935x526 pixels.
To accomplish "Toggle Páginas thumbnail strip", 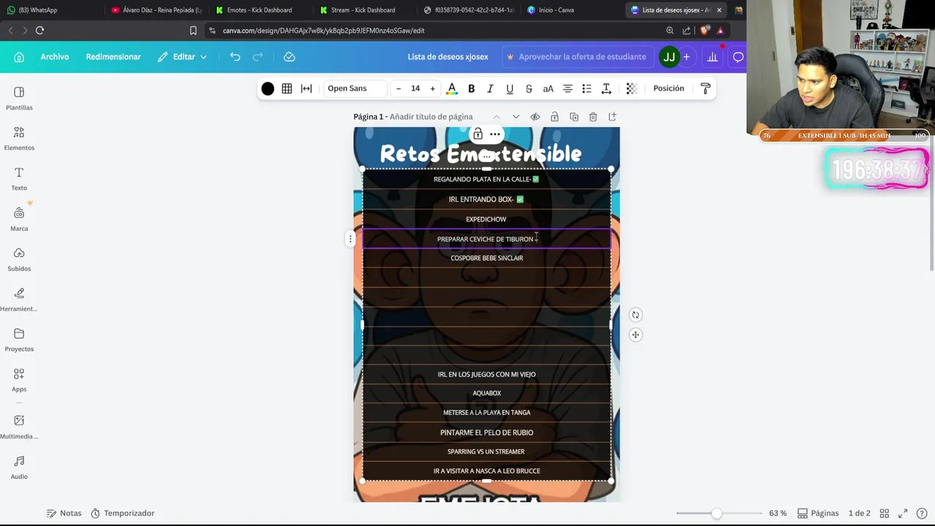I will coord(818,514).
